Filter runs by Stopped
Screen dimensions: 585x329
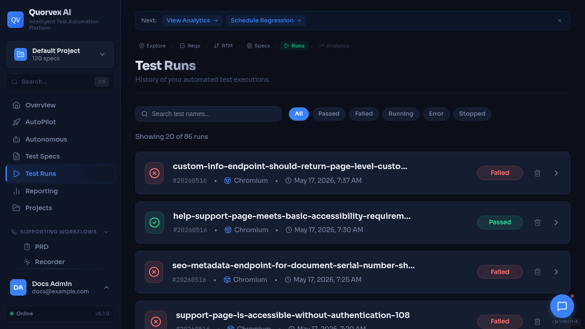tap(472, 114)
